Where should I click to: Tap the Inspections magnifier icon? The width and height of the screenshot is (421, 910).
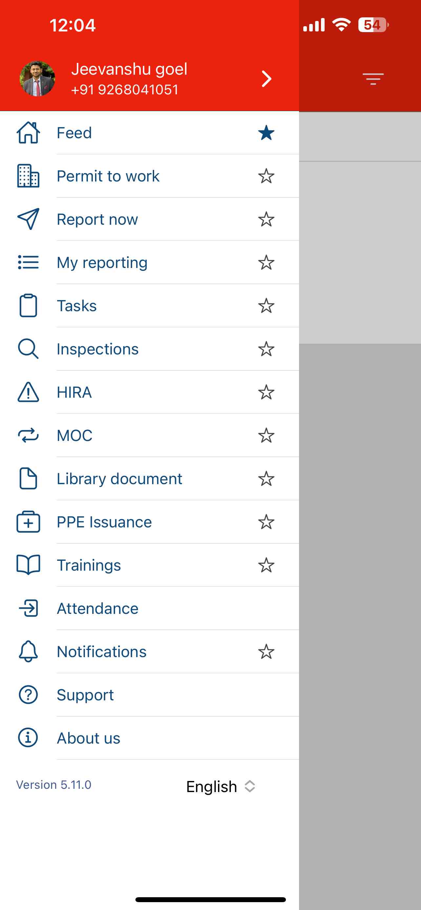tap(28, 349)
